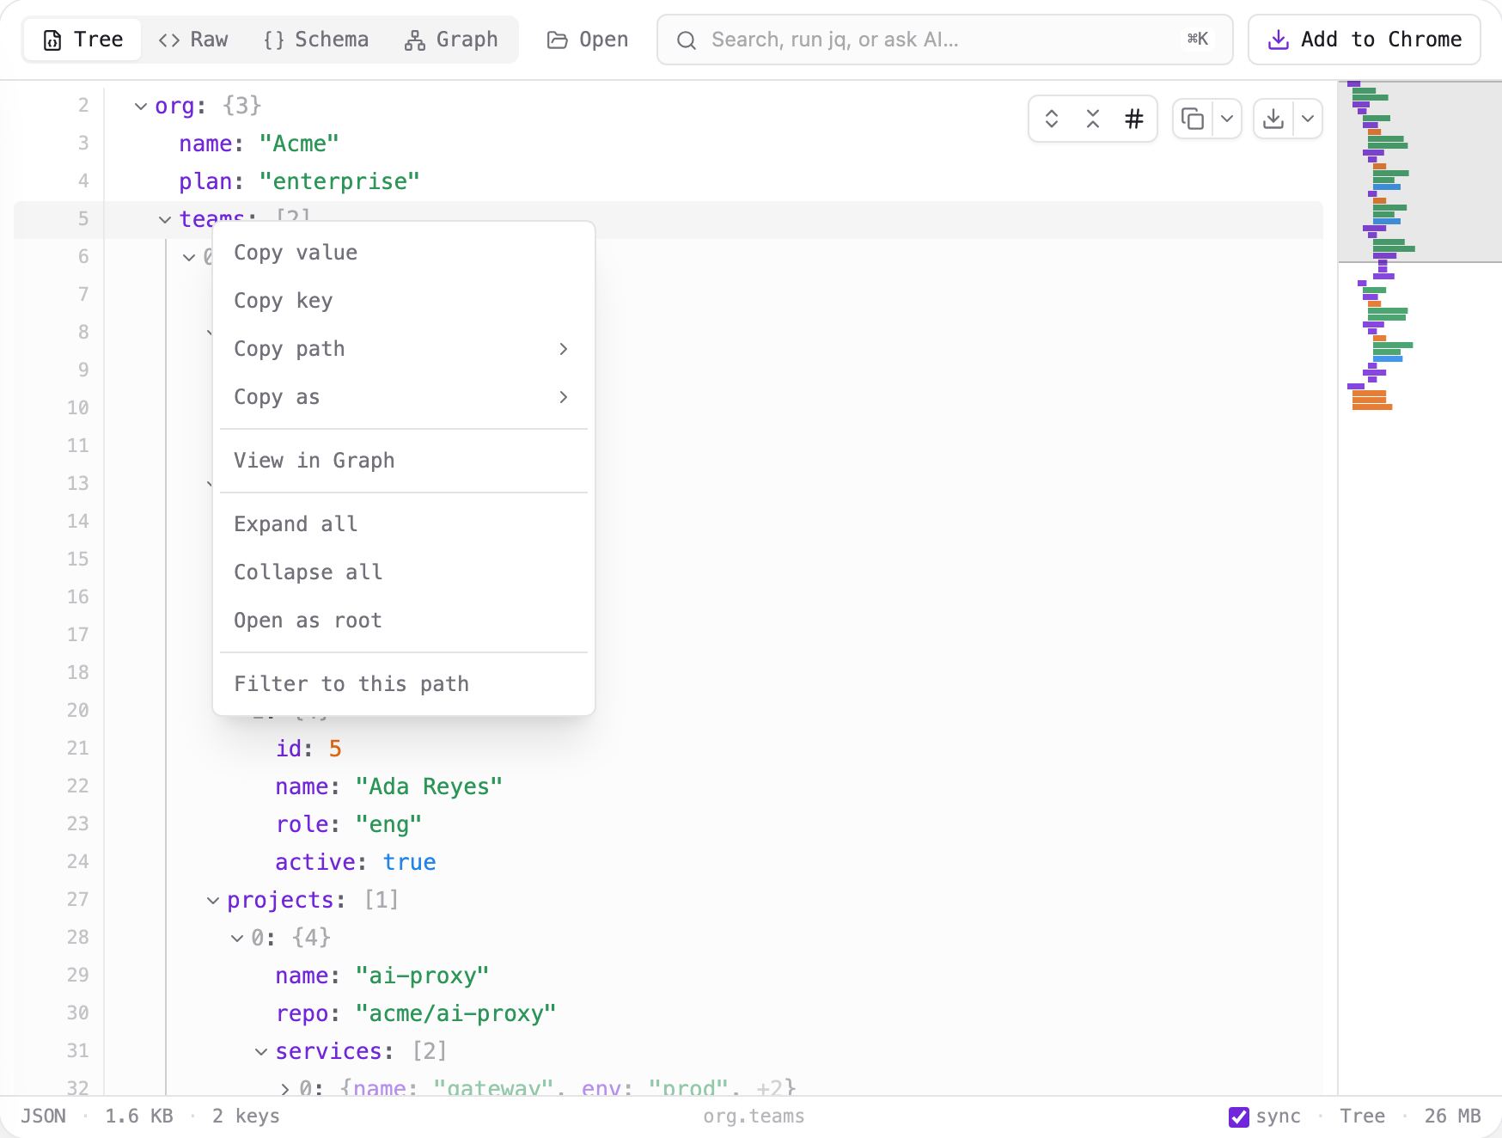
Task: Expand services item 0 gateway
Action: 285,1089
